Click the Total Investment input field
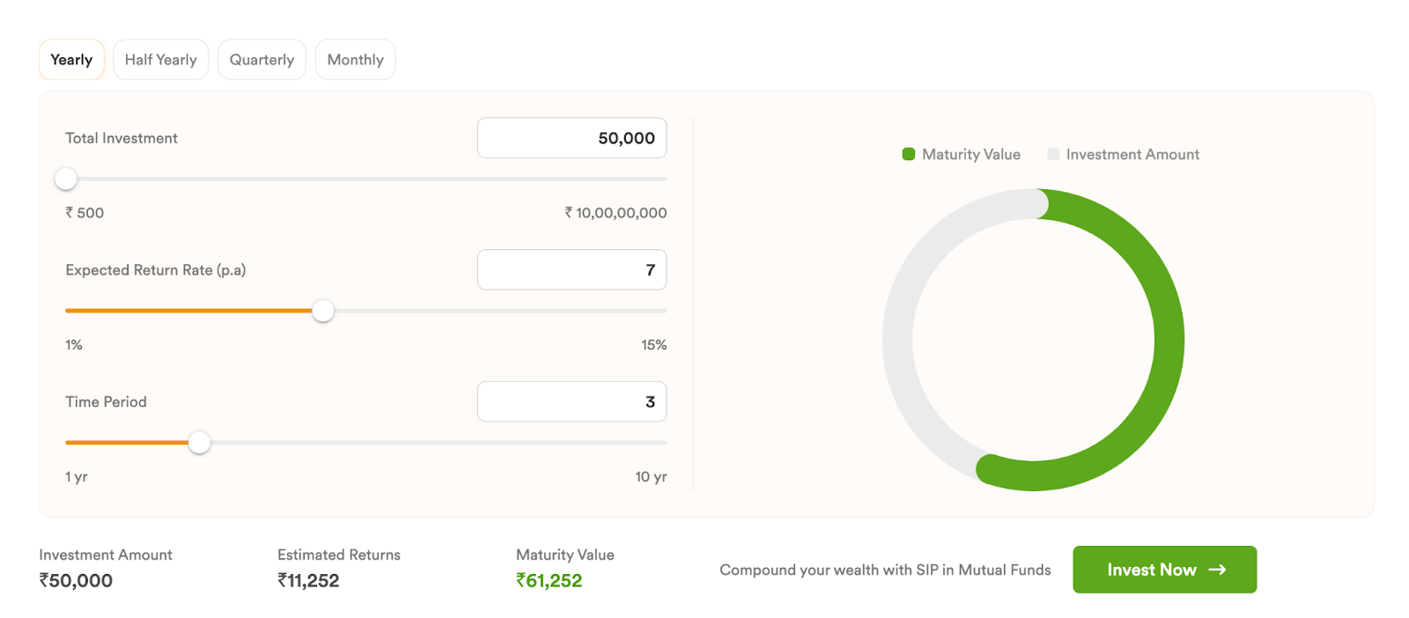This screenshot has width=1409, height=618. pyautogui.click(x=572, y=138)
